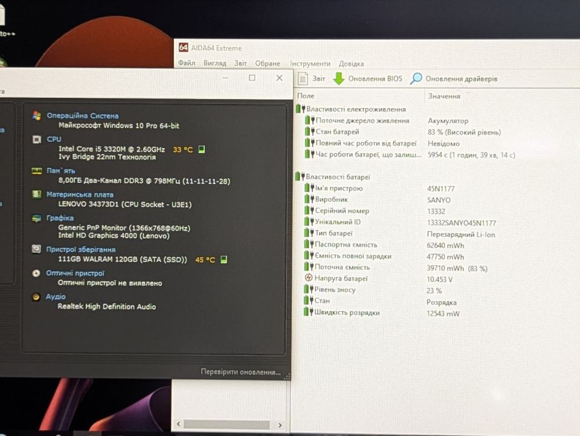The width and height of the screenshot is (580, 436).
Task: Click battery icon beside Виробник
Action: coord(309,199)
